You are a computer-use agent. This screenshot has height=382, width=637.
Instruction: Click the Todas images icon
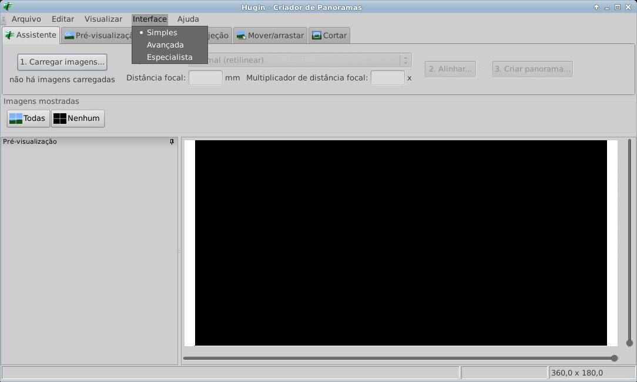coord(16,119)
